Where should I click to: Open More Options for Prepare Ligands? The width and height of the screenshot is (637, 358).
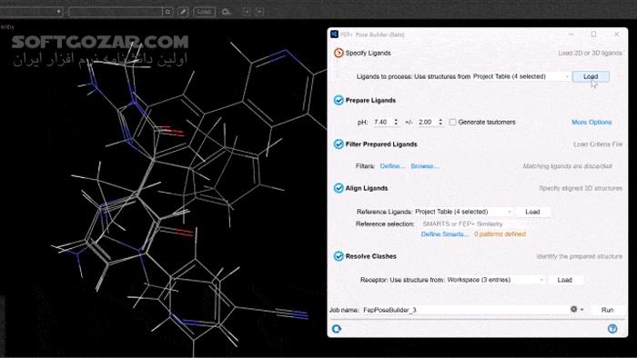pyautogui.click(x=591, y=122)
